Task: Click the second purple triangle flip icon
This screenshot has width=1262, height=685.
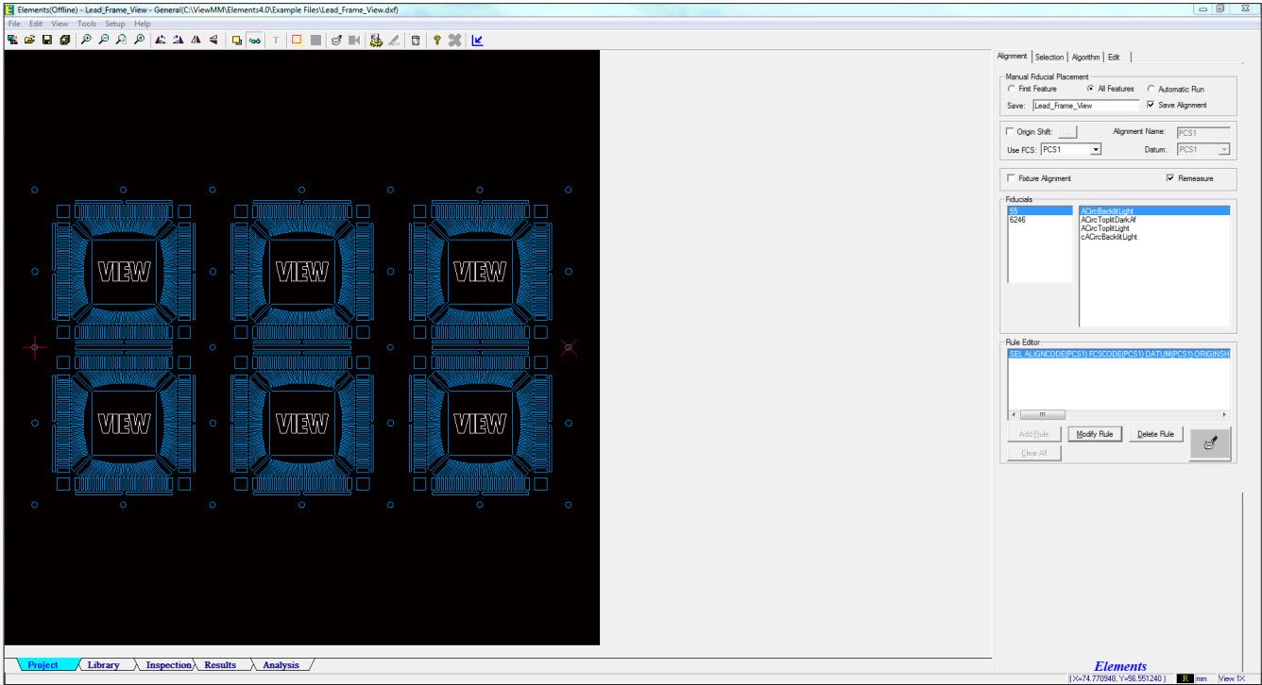Action: pos(179,40)
